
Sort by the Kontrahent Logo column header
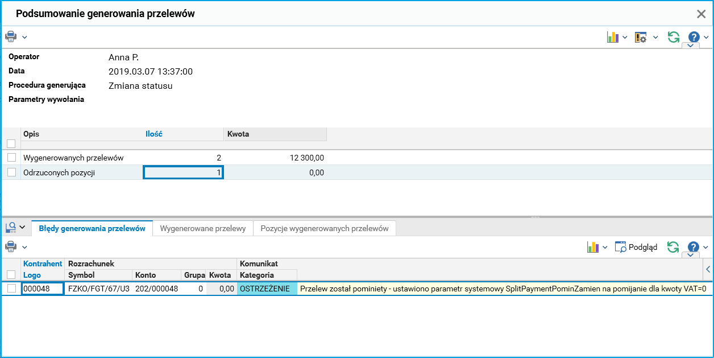click(x=43, y=269)
